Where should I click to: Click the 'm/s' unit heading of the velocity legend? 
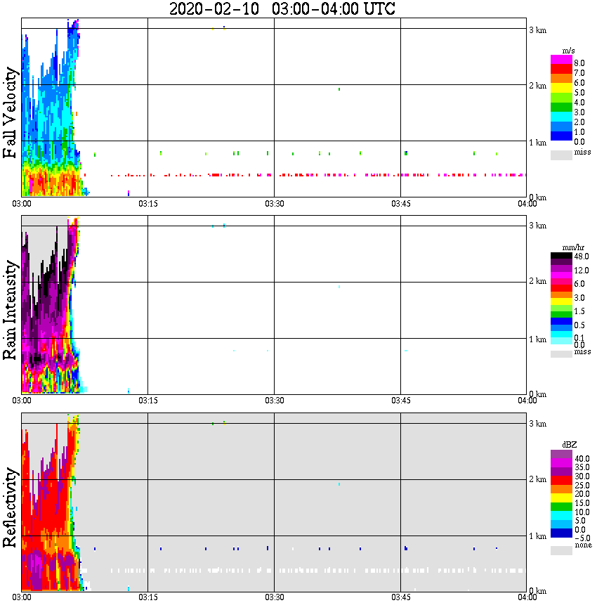(x=568, y=51)
